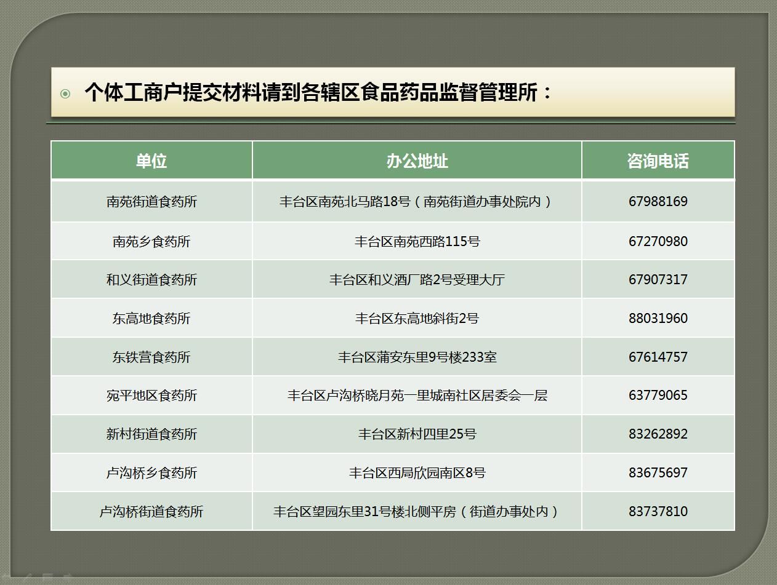Select the address 丰台区南苑北马路18号 cell
The width and height of the screenshot is (777, 585).
[x=417, y=201]
